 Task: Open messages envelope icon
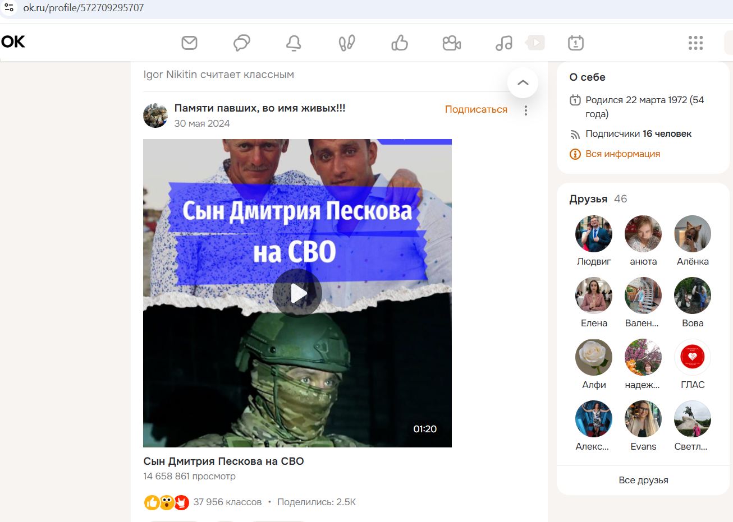pos(190,43)
